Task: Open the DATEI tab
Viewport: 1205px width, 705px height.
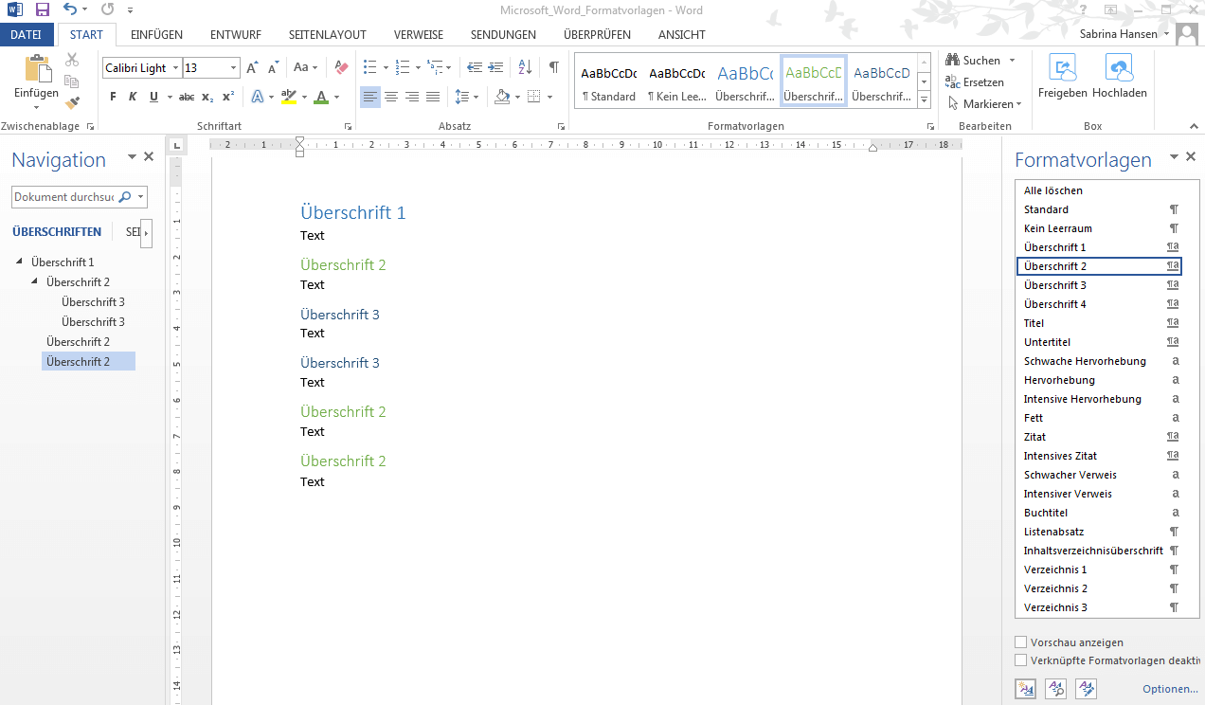Action: coord(26,35)
